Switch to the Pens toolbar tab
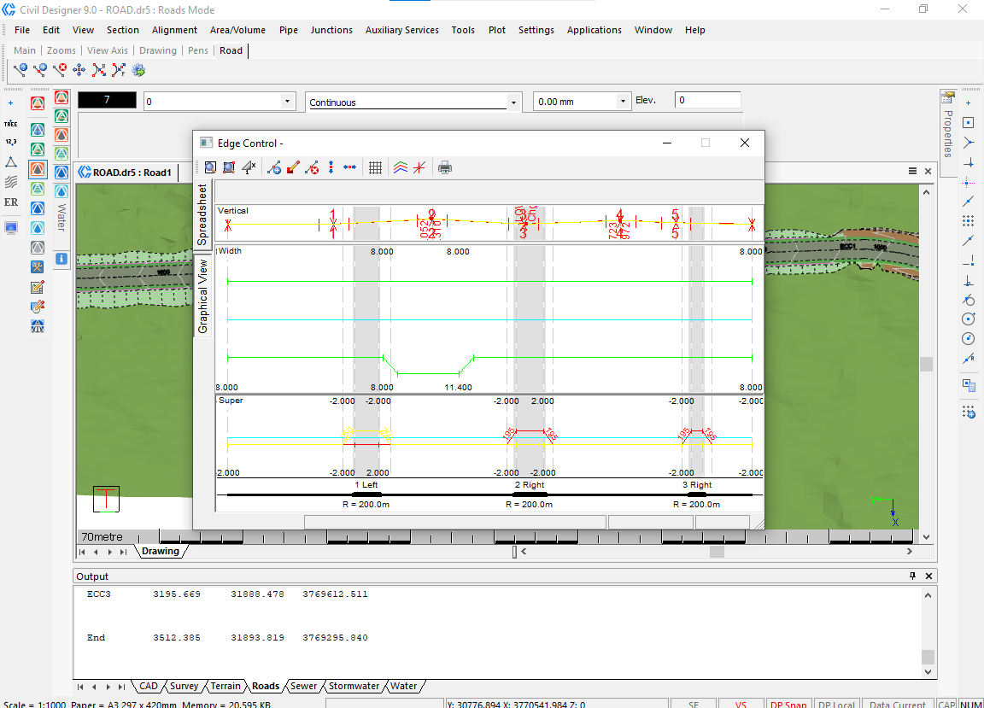 point(197,51)
